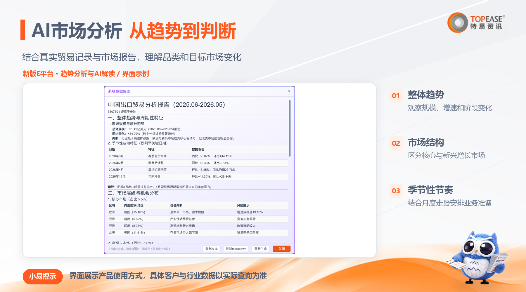Click the 03 badge next to 季节性节奏
Image resolution: width=526 pixels, height=292 pixels.
click(x=396, y=191)
